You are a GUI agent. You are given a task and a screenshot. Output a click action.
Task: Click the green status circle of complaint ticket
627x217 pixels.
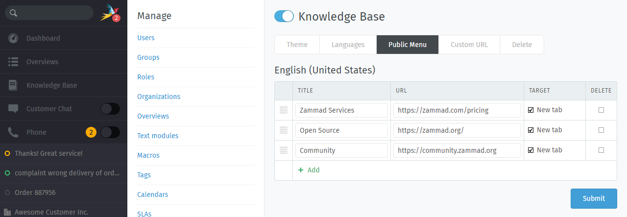click(x=7, y=173)
